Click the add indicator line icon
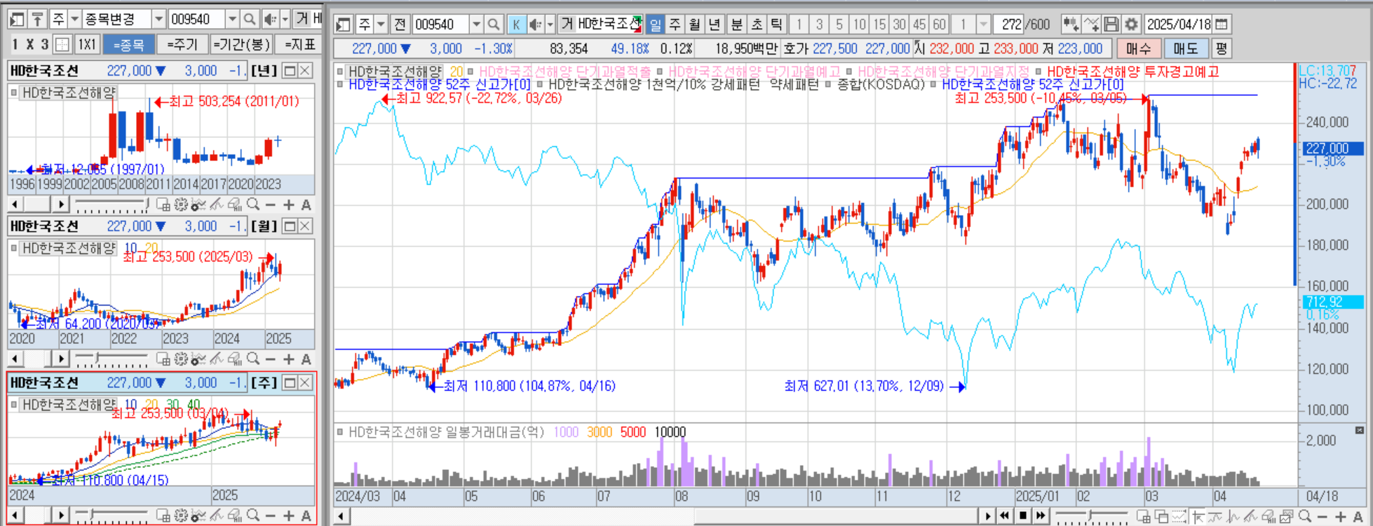 [x=1091, y=25]
